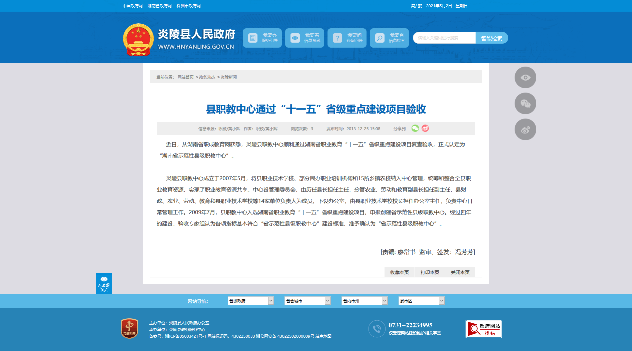Image resolution: width=632 pixels, height=351 pixels.
Task: Open the 中国政府网 top link
Action: click(x=132, y=6)
